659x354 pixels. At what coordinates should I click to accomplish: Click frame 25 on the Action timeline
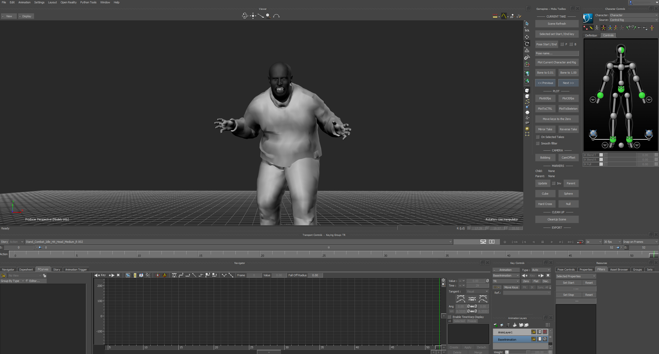[322, 254]
